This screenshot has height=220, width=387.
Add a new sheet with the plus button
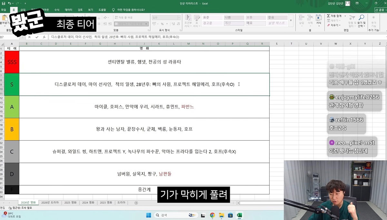[136, 203]
